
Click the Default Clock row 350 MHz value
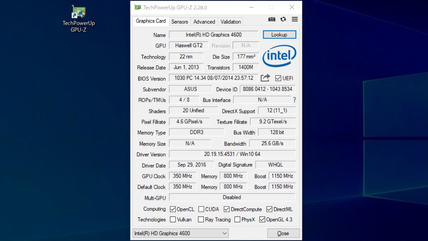(x=183, y=186)
